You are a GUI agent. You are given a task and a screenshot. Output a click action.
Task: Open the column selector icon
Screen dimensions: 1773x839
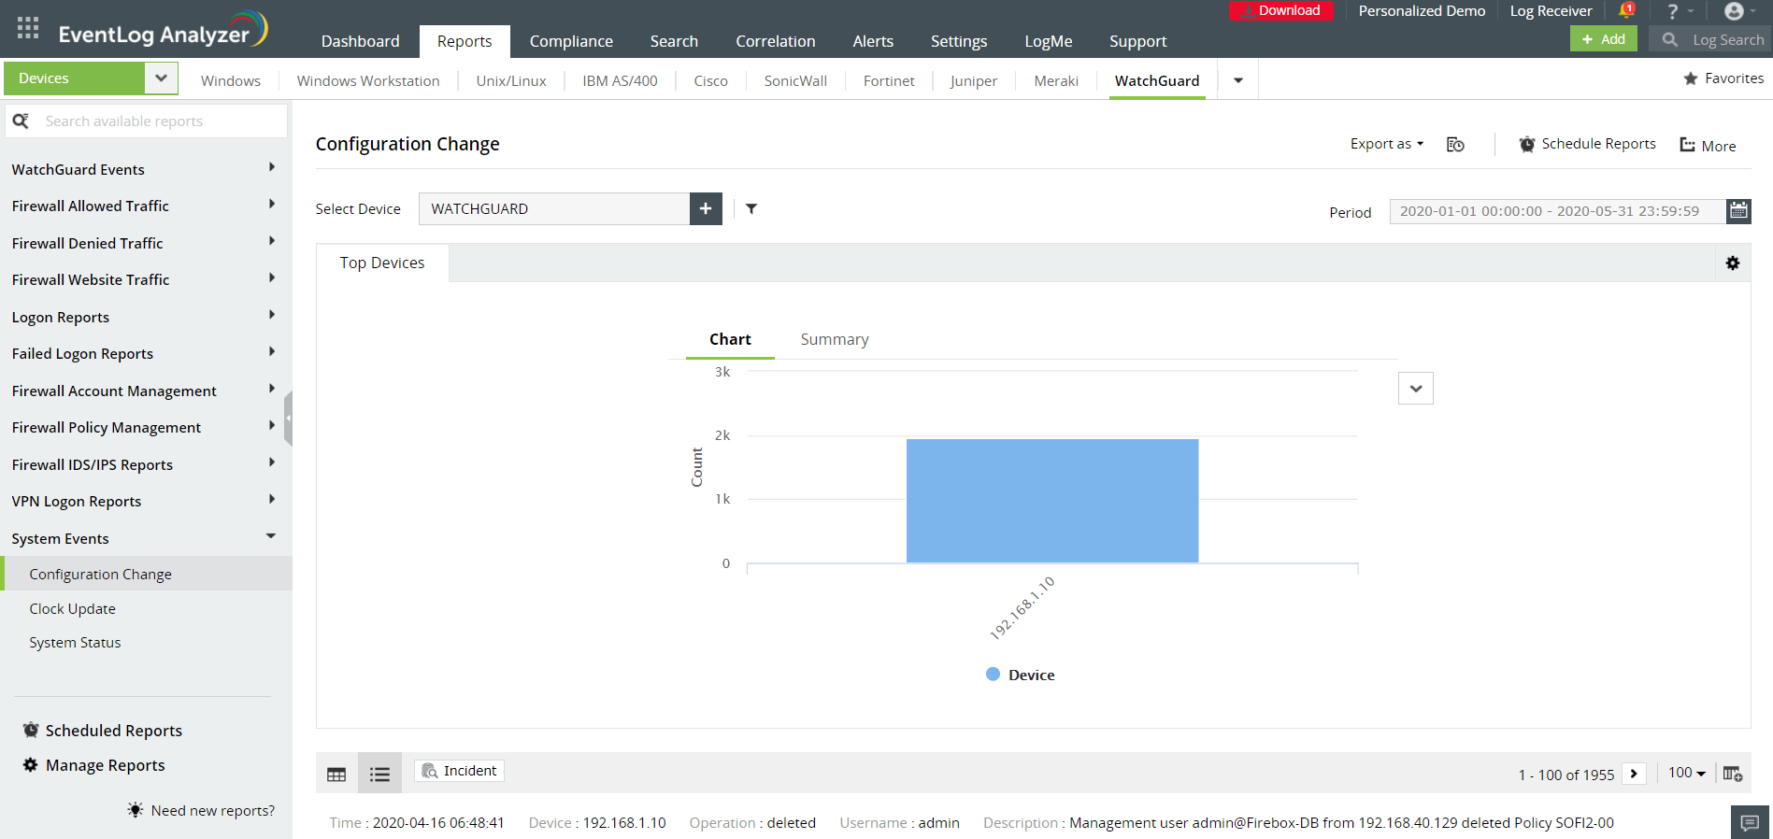(1733, 774)
